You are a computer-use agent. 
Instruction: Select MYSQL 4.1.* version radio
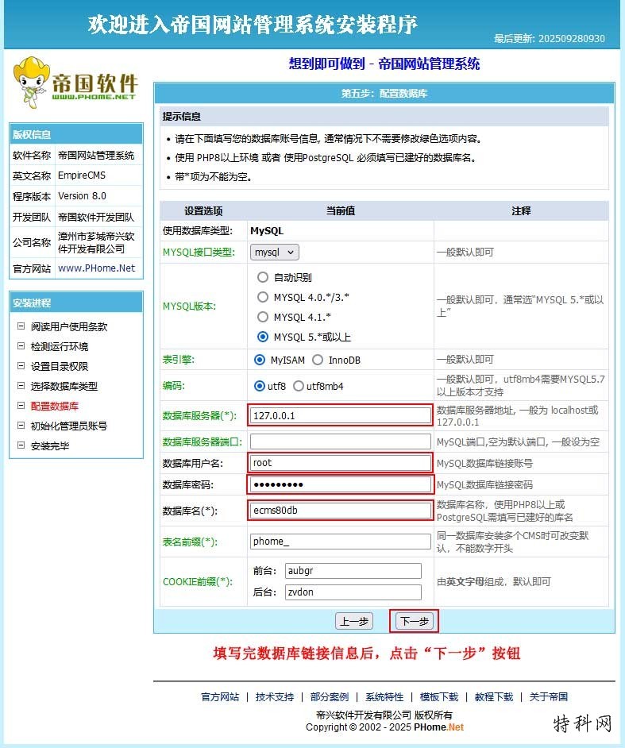(263, 317)
